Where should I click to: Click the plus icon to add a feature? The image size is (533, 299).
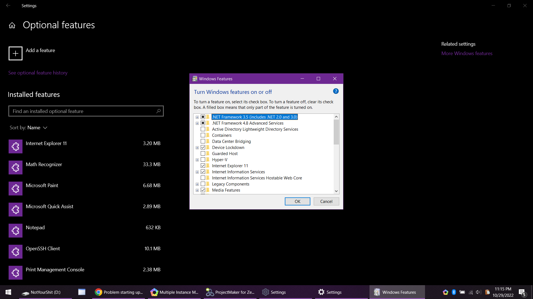pos(16,53)
